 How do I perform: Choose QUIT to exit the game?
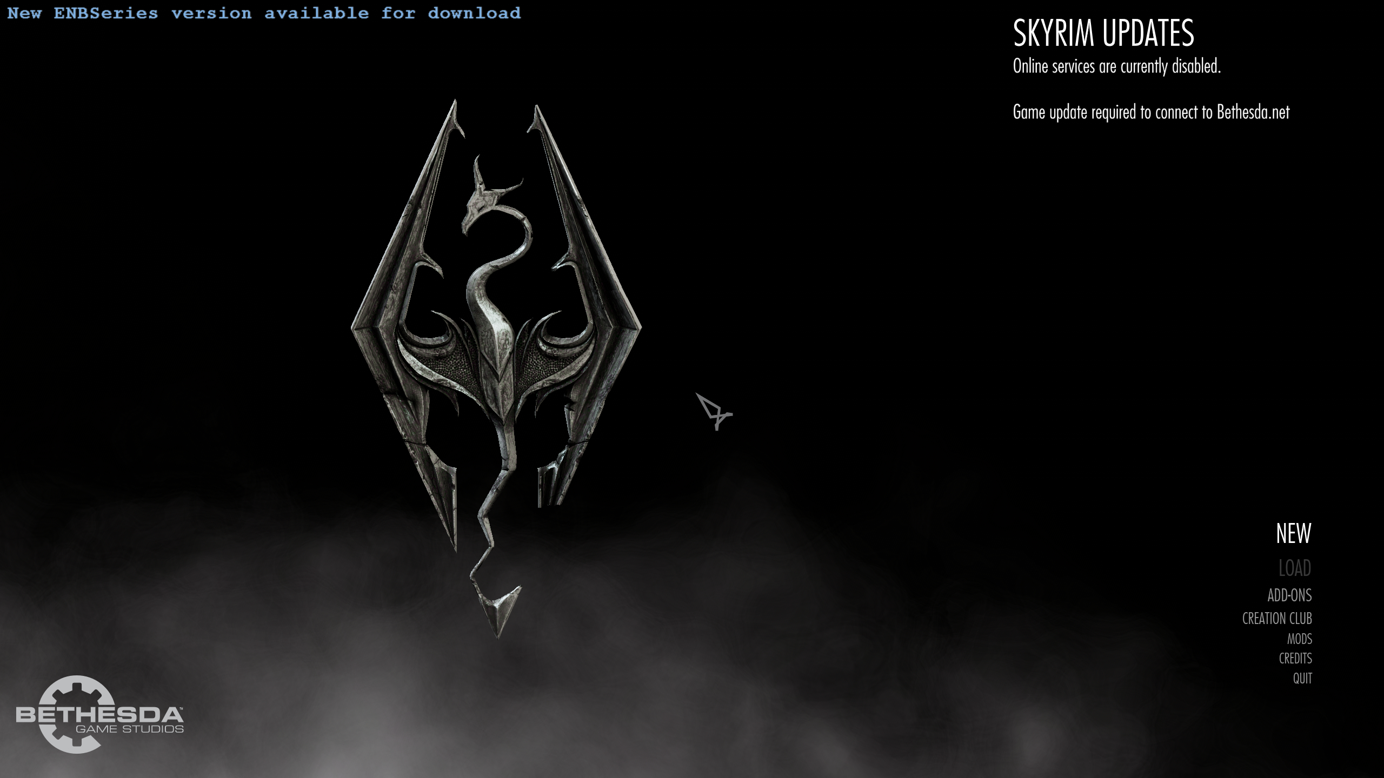[1302, 679]
